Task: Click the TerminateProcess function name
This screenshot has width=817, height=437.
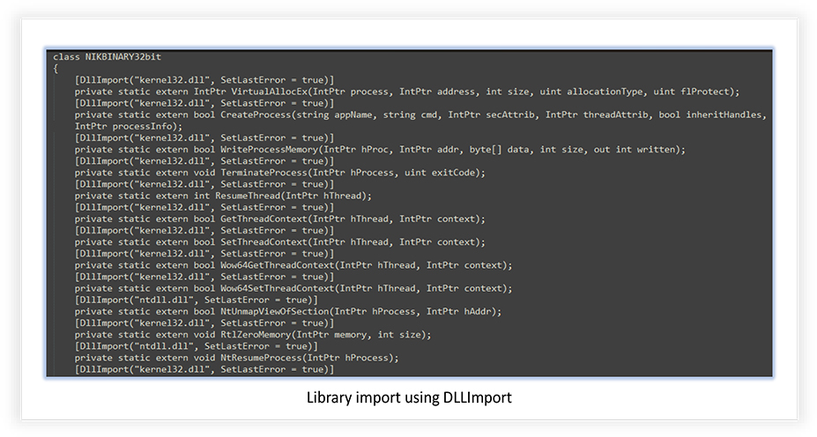Action: point(264,173)
